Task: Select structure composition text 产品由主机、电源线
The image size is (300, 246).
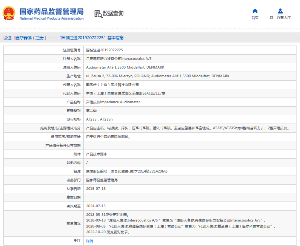Action: (x=188, y=128)
